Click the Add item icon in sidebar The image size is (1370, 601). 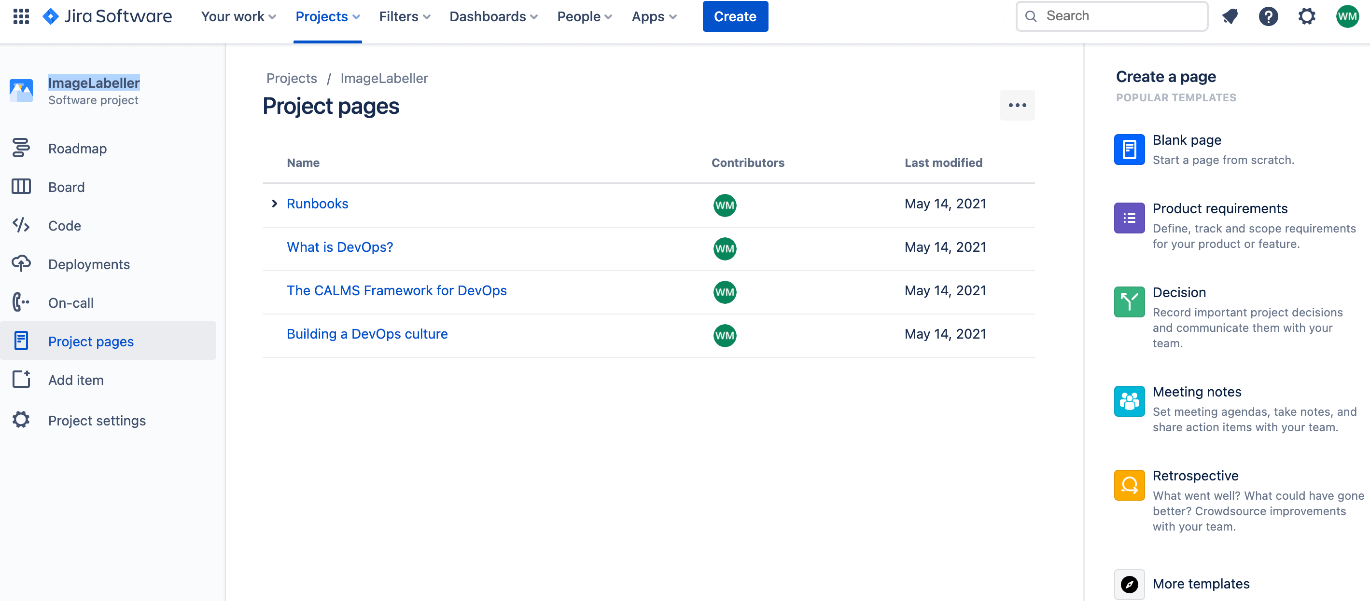pos(21,379)
